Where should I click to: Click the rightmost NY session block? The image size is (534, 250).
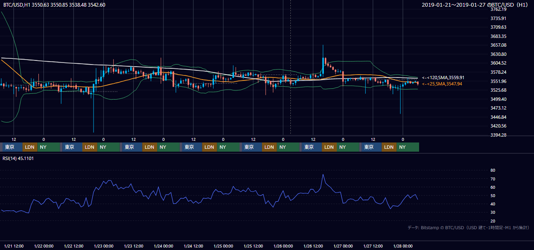408,147
